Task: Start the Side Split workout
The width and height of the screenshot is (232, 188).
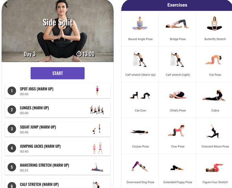Action: coord(57,73)
